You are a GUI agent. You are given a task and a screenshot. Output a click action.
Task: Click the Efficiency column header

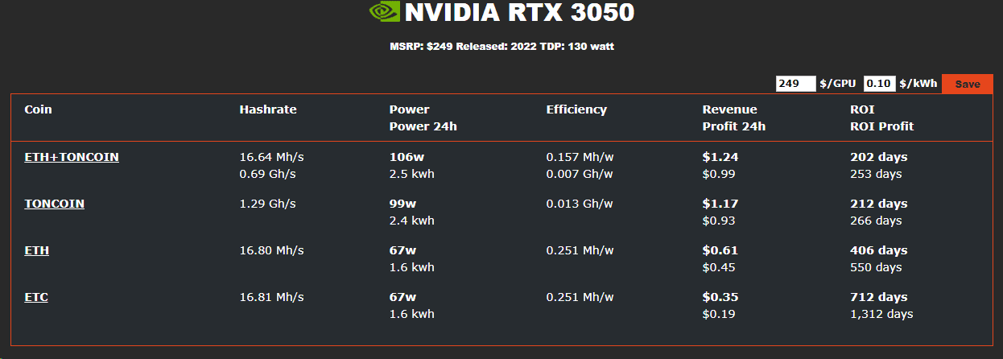(x=576, y=109)
